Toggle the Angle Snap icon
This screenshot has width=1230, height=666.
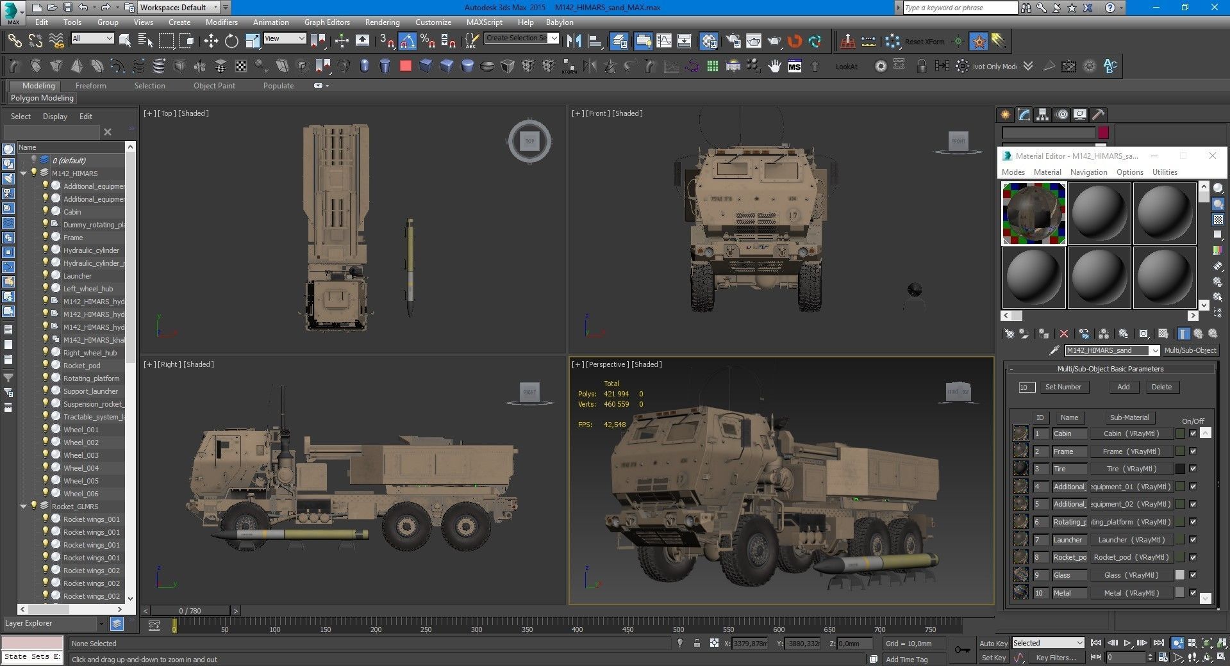[407, 41]
